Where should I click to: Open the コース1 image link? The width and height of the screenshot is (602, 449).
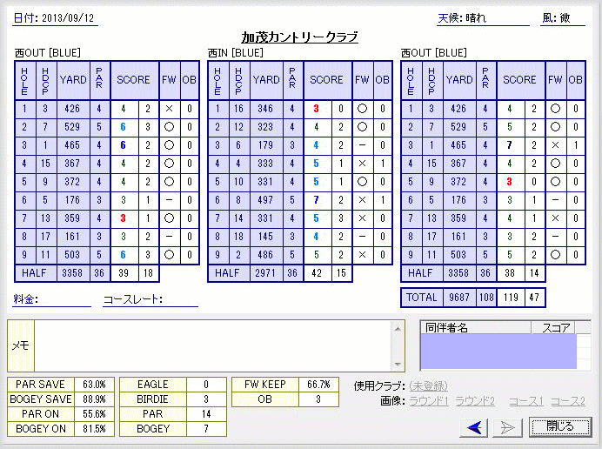point(526,401)
